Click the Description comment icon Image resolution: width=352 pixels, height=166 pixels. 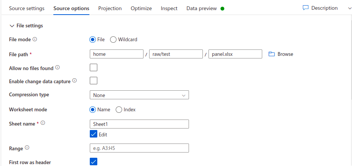point(305,8)
